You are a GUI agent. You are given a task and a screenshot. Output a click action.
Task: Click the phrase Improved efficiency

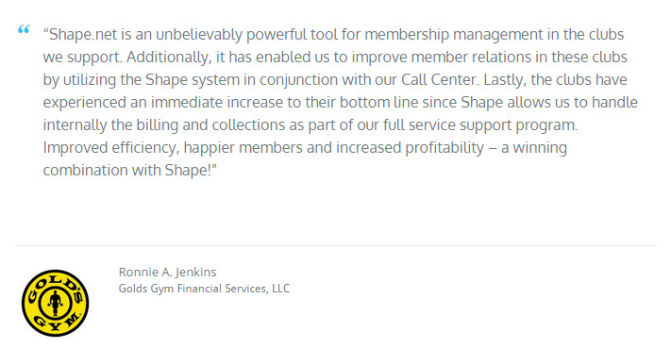click(111, 148)
